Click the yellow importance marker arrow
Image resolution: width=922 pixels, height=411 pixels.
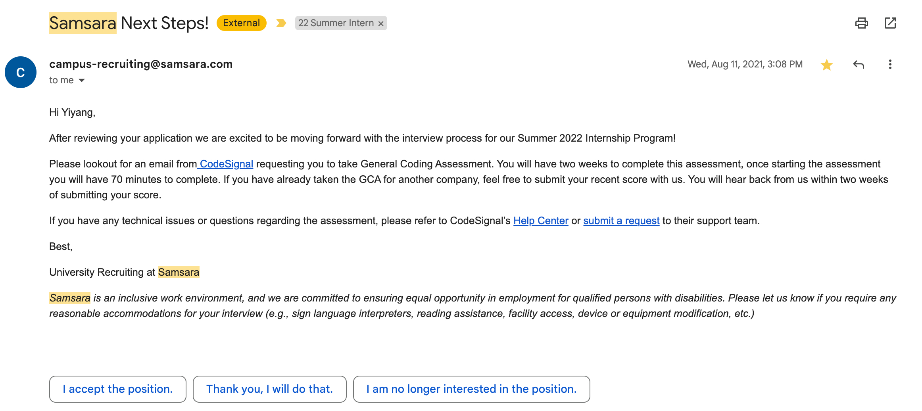pyautogui.click(x=281, y=23)
